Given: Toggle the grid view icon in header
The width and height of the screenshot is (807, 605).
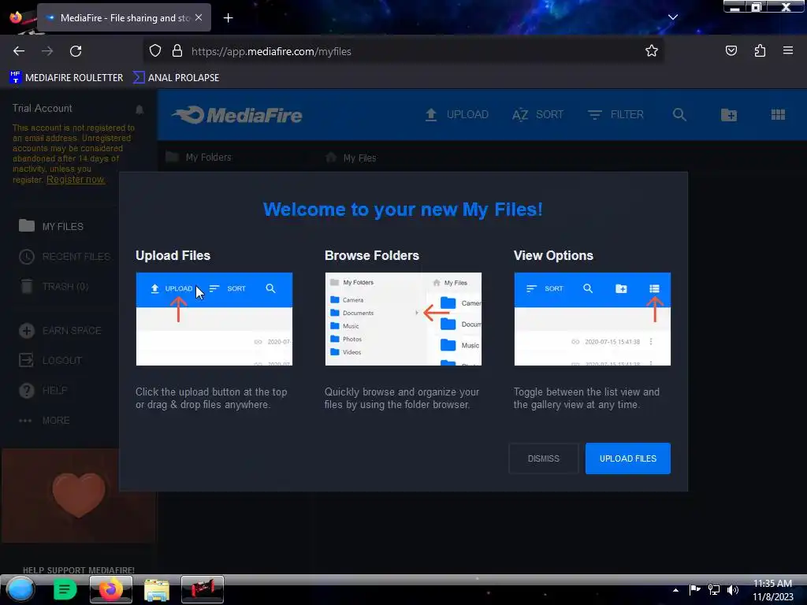Looking at the screenshot, I should click(x=778, y=115).
